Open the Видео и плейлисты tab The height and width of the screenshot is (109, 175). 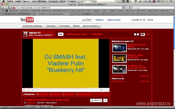pos(91,26)
